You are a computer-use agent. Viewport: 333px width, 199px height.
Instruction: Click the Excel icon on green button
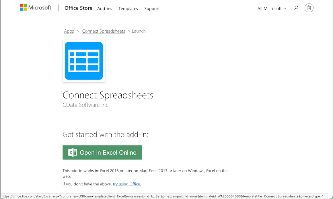pyautogui.click(x=73, y=153)
